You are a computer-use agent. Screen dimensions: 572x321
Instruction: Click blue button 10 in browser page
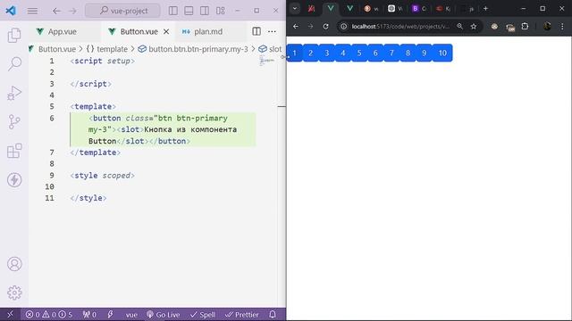click(x=442, y=53)
